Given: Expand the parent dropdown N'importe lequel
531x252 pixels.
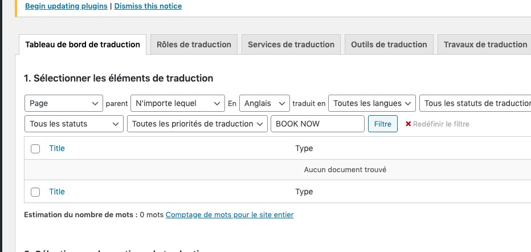Looking at the screenshot, I should tap(177, 103).
